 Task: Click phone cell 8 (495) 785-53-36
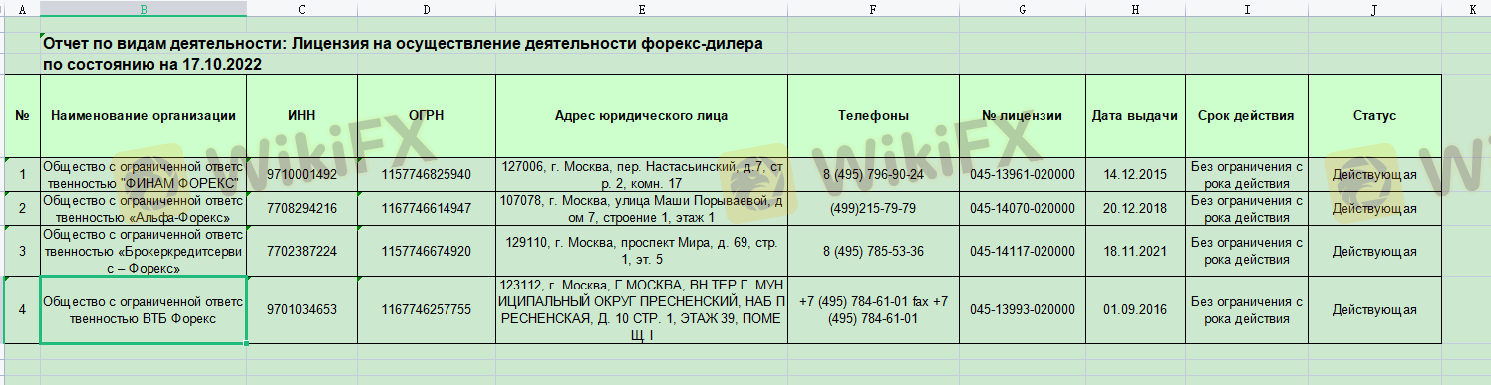tap(873, 251)
